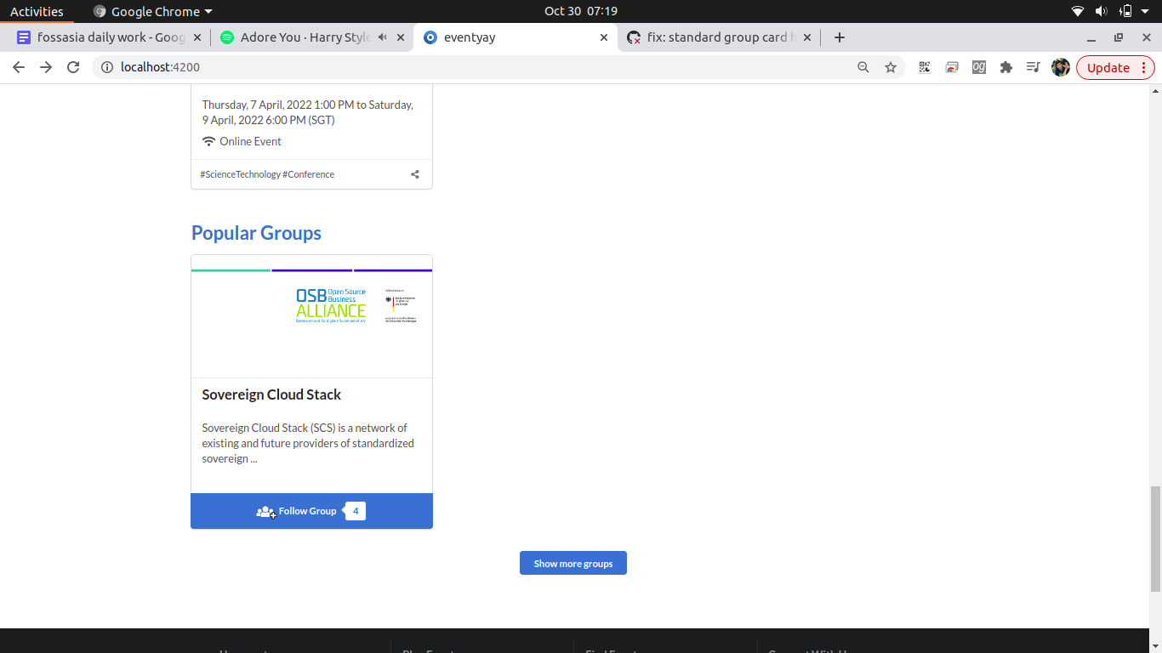This screenshot has width=1162, height=653.
Task: Open the Chrome profile avatar
Action: pos(1060,67)
